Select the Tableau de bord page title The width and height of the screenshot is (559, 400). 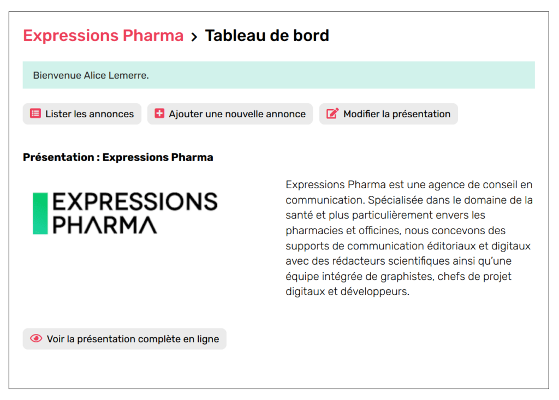coord(267,35)
